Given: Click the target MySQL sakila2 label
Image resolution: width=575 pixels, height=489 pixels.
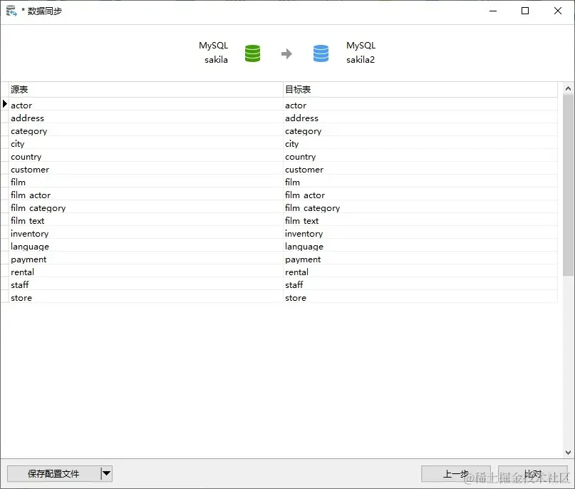Looking at the screenshot, I should [x=361, y=53].
